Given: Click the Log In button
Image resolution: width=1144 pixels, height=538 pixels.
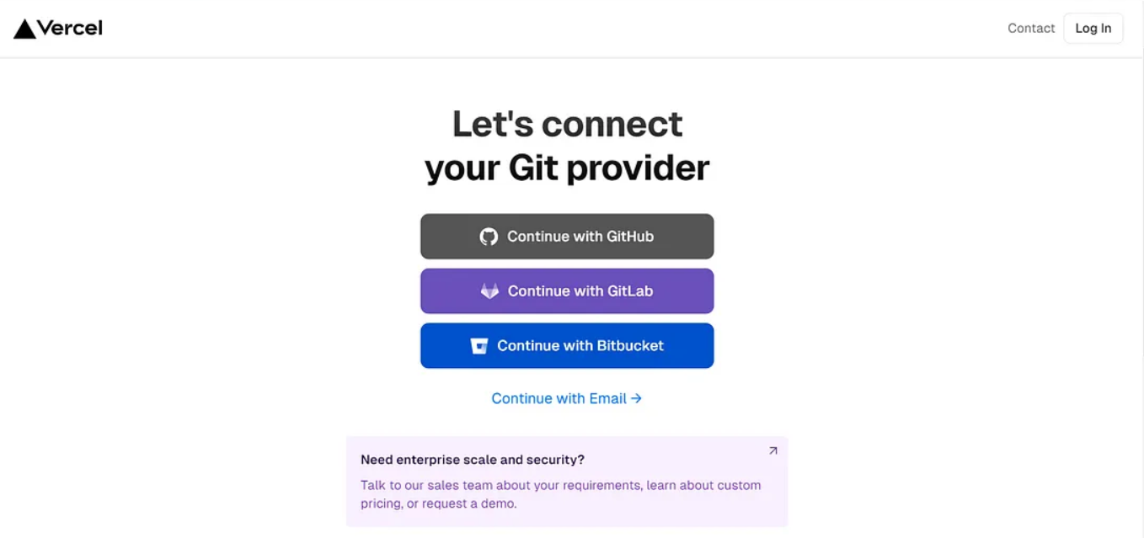Looking at the screenshot, I should [1093, 28].
